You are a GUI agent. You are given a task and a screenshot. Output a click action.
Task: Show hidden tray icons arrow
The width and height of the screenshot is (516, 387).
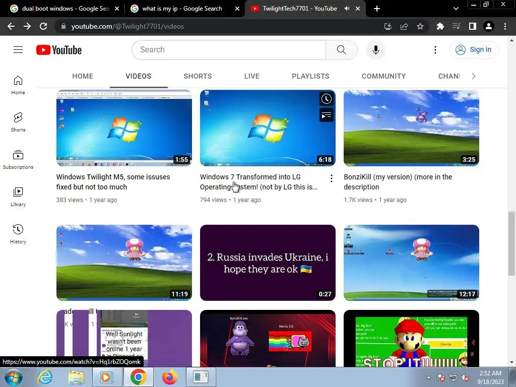[x=428, y=377]
